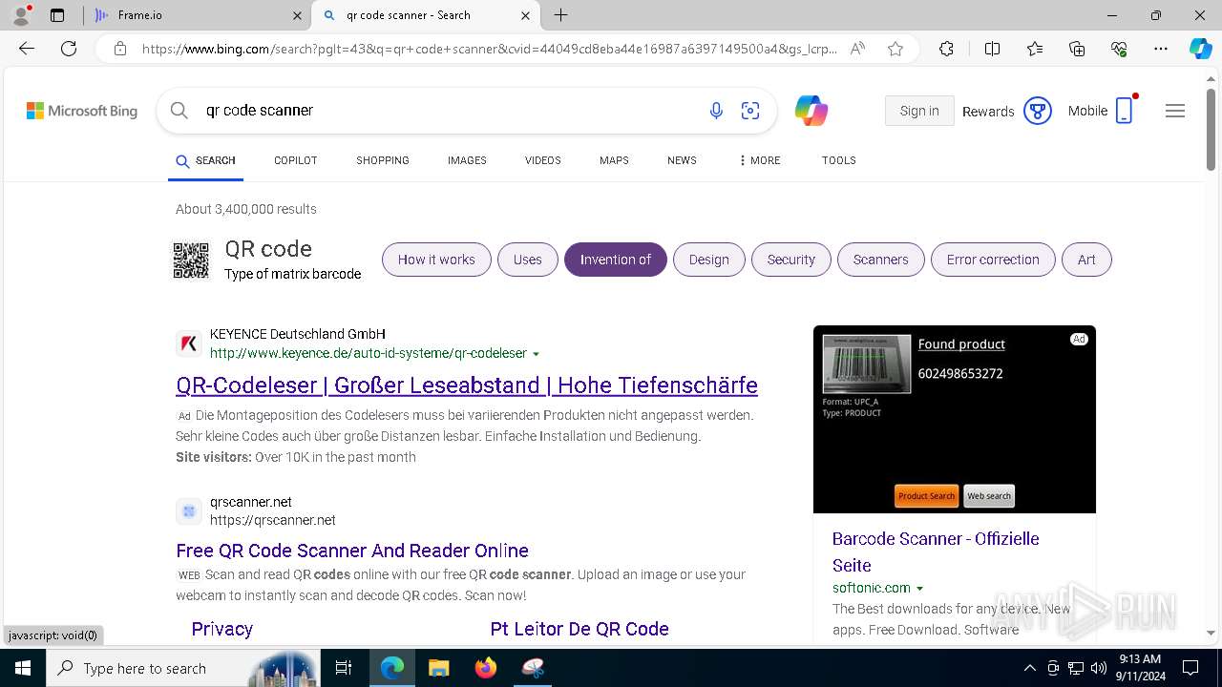Select the Art chip
This screenshot has width=1222, height=687.
pyautogui.click(x=1086, y=260)
